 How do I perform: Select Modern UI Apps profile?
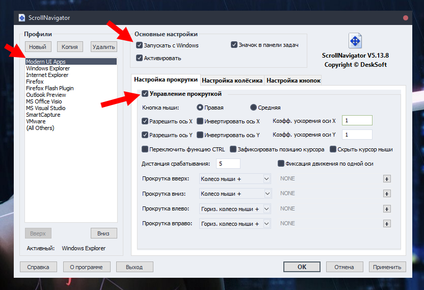71,62
